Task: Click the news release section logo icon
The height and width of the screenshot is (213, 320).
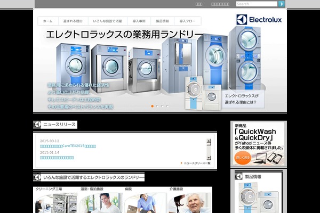Action: pyautogui.click(x=37, y=125)
